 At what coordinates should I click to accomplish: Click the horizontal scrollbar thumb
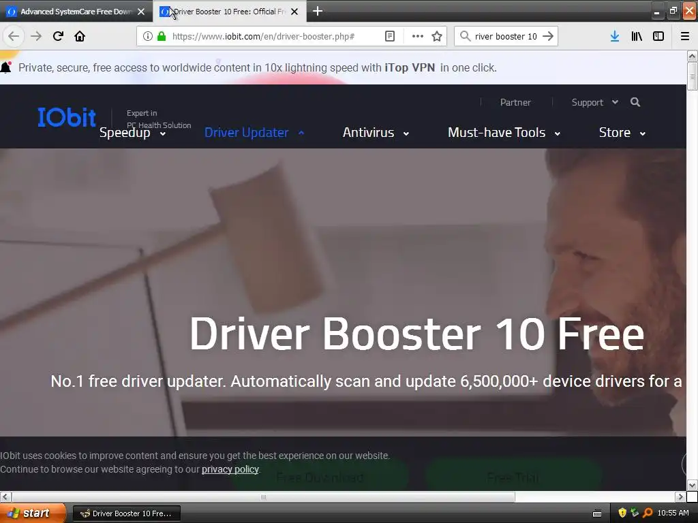[x=263, y=496]
